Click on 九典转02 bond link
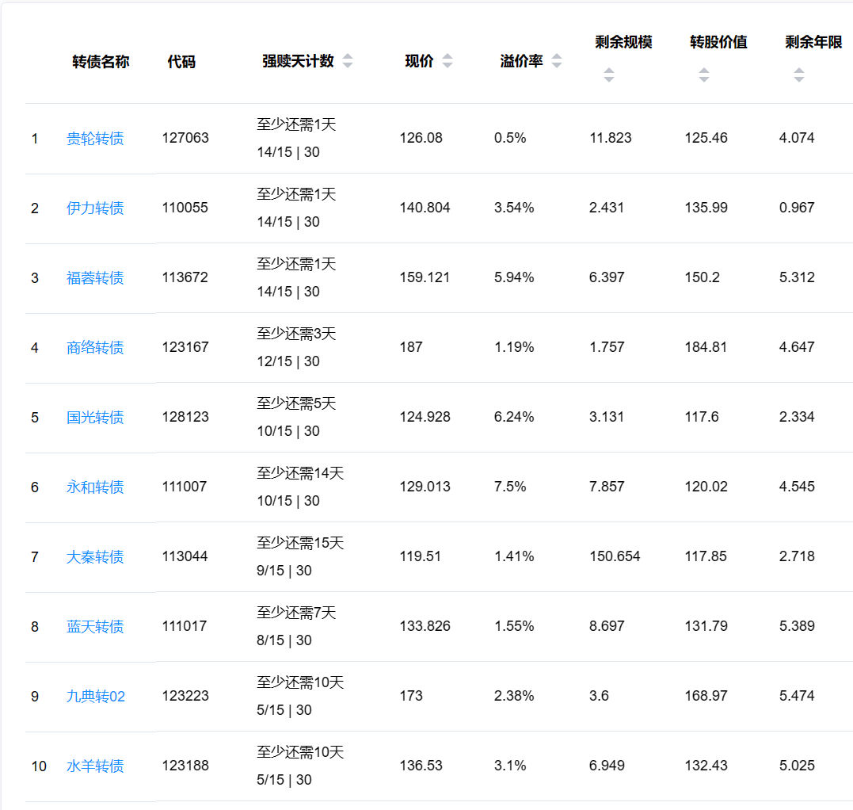This screenshot has width=853, height=810. (96, 697)
